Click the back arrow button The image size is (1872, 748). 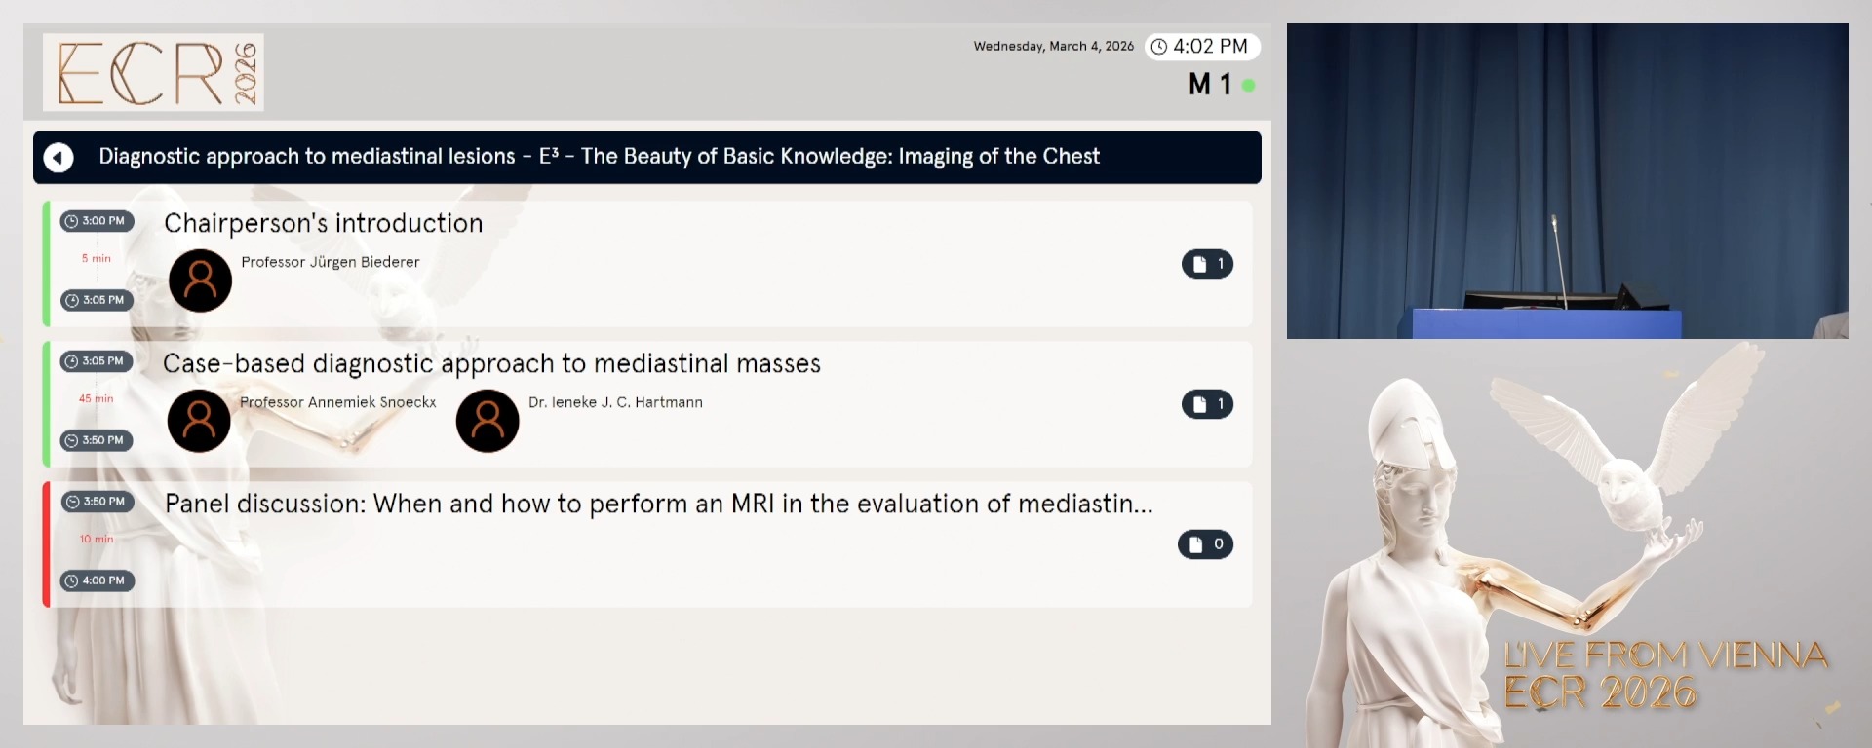pos(58,157)
